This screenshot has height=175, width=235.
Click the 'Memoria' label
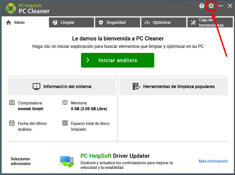point(79,103)
